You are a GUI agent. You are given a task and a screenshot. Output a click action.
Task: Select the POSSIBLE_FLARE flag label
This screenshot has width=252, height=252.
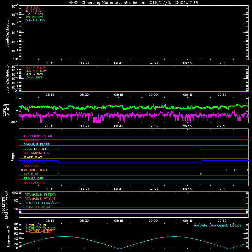36,145
